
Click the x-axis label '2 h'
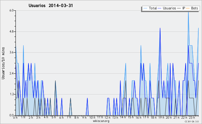(31, 118)
